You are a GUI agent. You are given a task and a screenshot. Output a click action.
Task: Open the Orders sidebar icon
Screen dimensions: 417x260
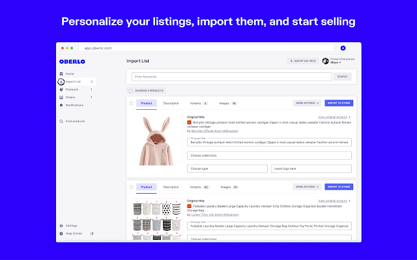[61, 97]
